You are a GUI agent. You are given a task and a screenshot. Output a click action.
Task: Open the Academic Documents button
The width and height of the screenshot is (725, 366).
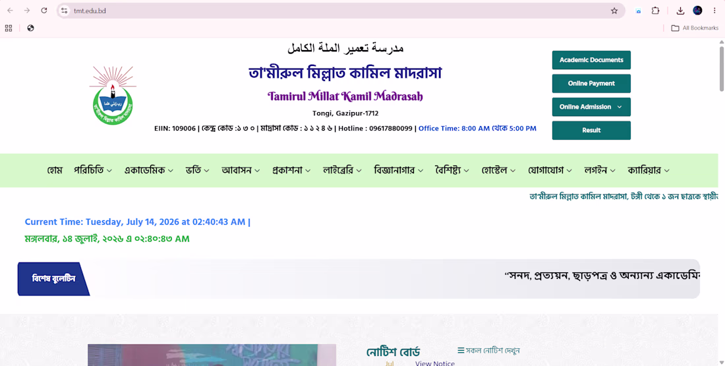(x=591, y=60)
